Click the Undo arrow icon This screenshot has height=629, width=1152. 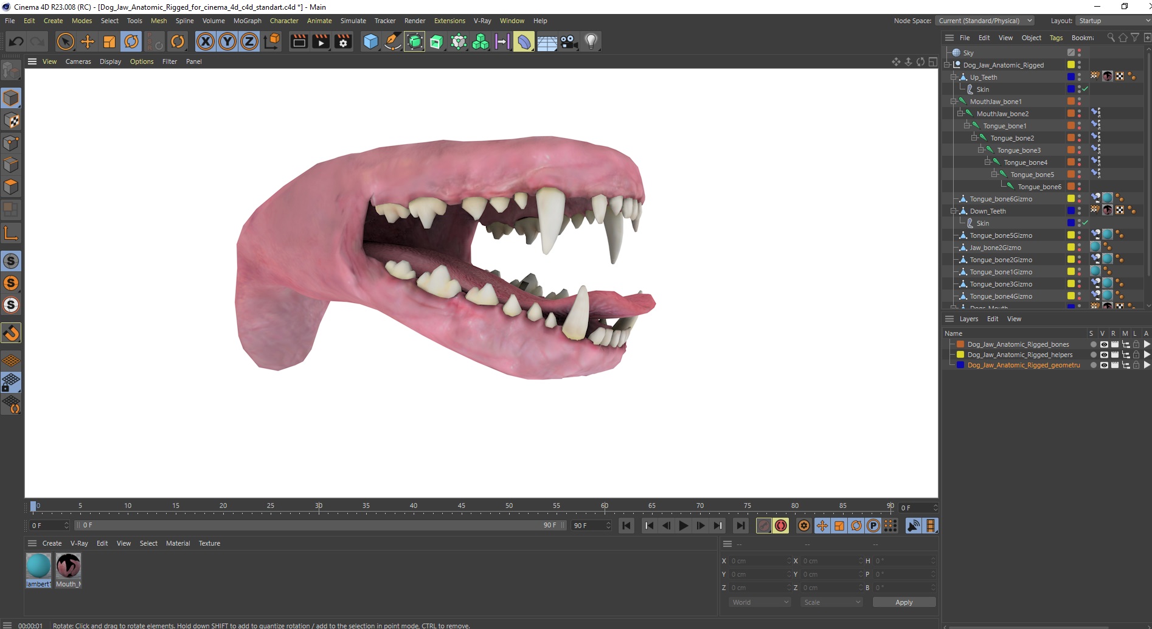coord(16,41)
